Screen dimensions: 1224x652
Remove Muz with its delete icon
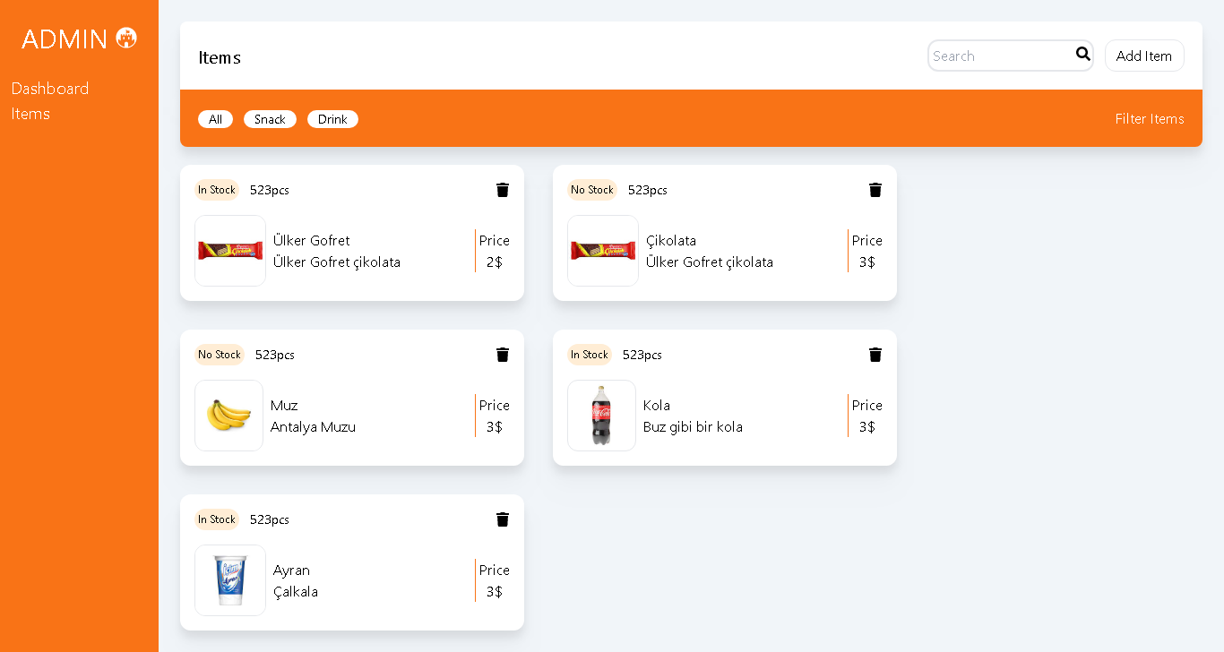click(503, 355)
